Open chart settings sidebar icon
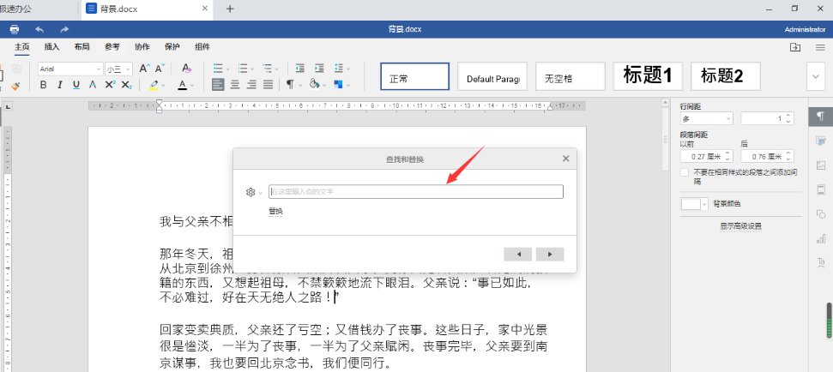This screenshot has width=833, height=372. 821,238
